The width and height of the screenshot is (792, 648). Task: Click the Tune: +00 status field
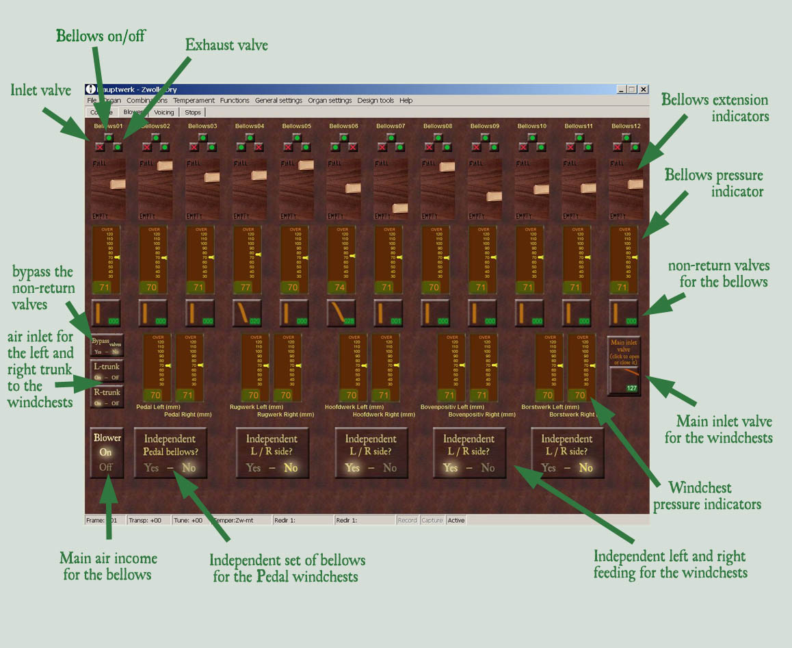(x=191, y=520)
